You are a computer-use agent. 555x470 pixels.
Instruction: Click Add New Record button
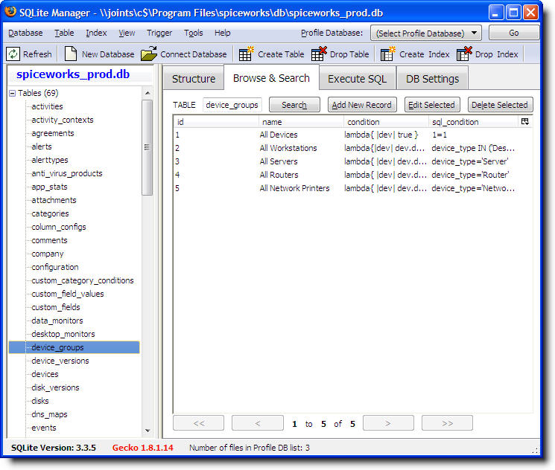(362, 105)
